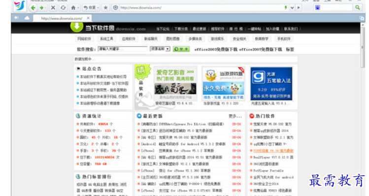
Task: Open the 标签 link beside search
Action: 290,49
